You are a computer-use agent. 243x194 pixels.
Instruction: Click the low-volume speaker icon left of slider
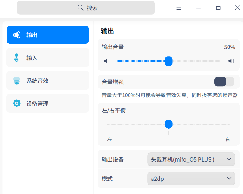[106, 61]
